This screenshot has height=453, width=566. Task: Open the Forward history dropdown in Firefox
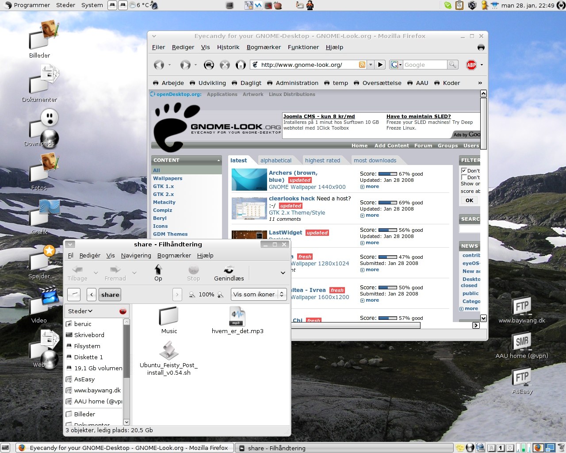pos(195,65)
